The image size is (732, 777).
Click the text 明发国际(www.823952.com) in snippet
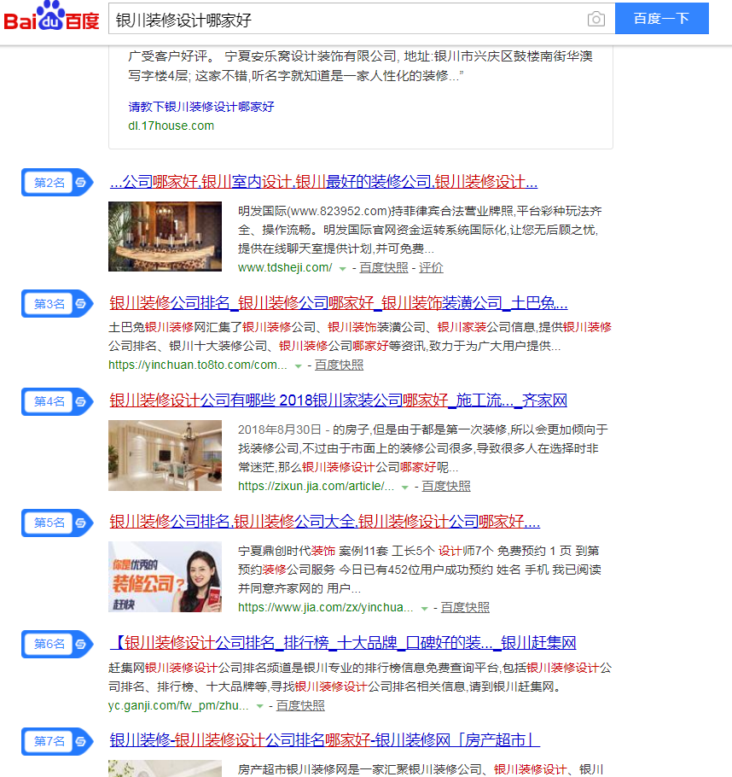point(314,212)
